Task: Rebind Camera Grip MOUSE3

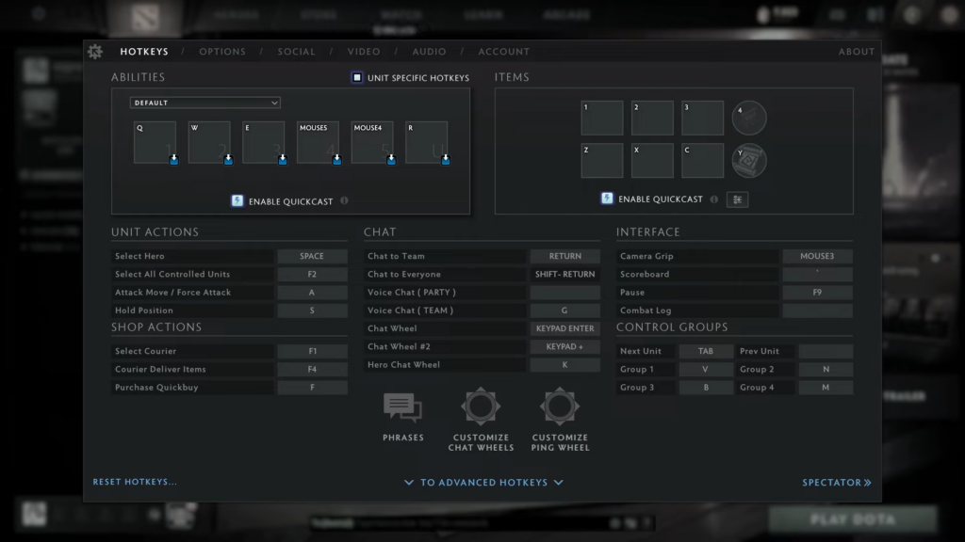Action: pyautogui.click(x=817, y=256)
